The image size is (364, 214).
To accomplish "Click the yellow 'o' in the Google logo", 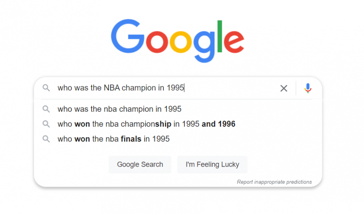I will 181,41.
